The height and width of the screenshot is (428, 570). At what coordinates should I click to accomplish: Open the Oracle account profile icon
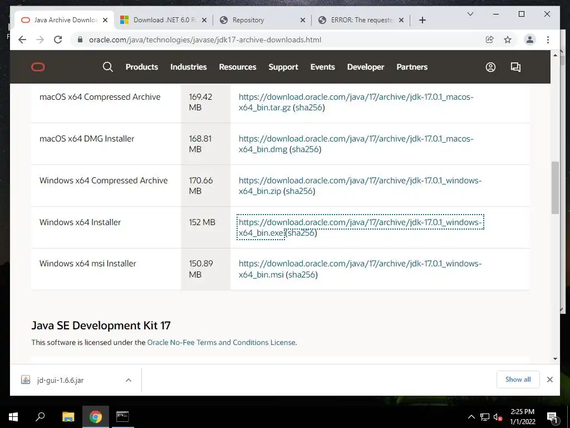click(490, 67)
